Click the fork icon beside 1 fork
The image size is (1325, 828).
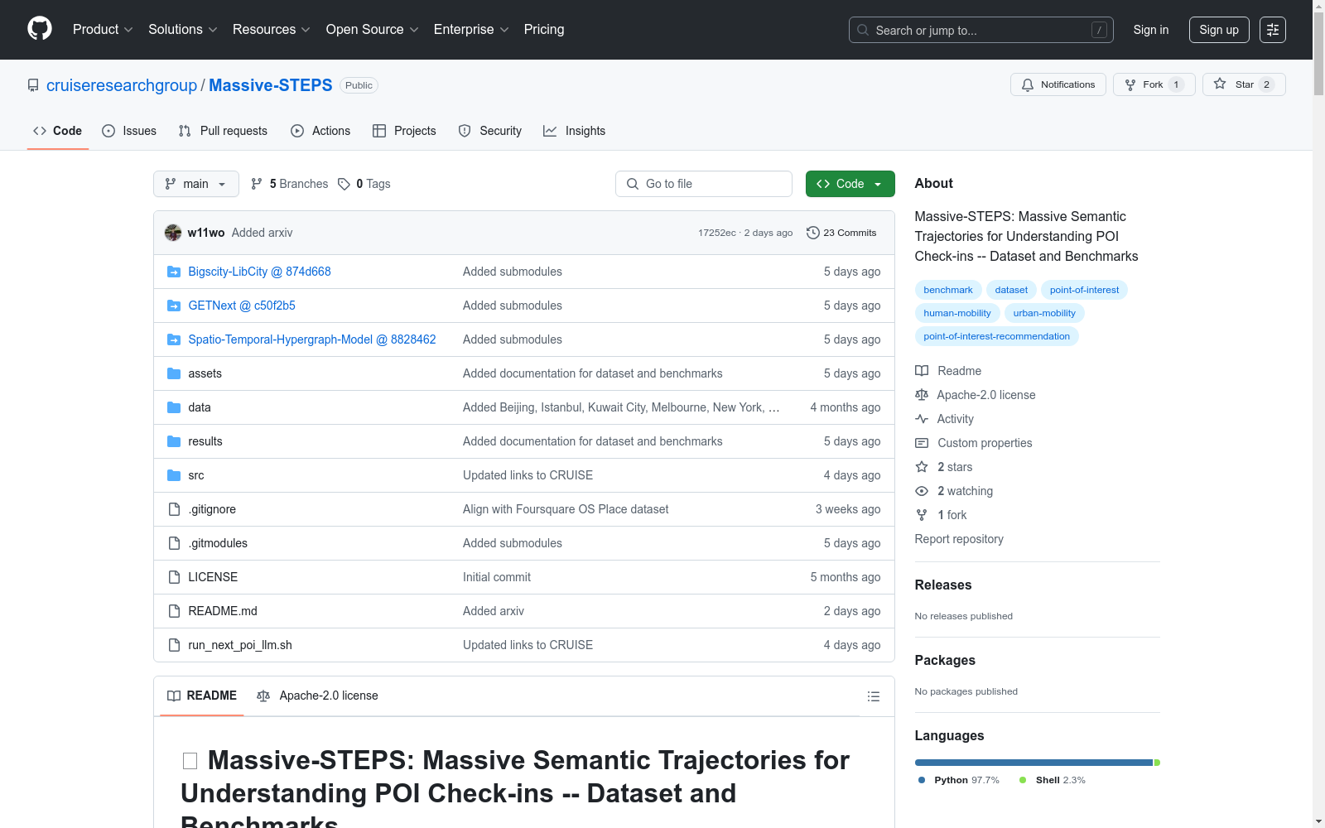tap(922, 515)
